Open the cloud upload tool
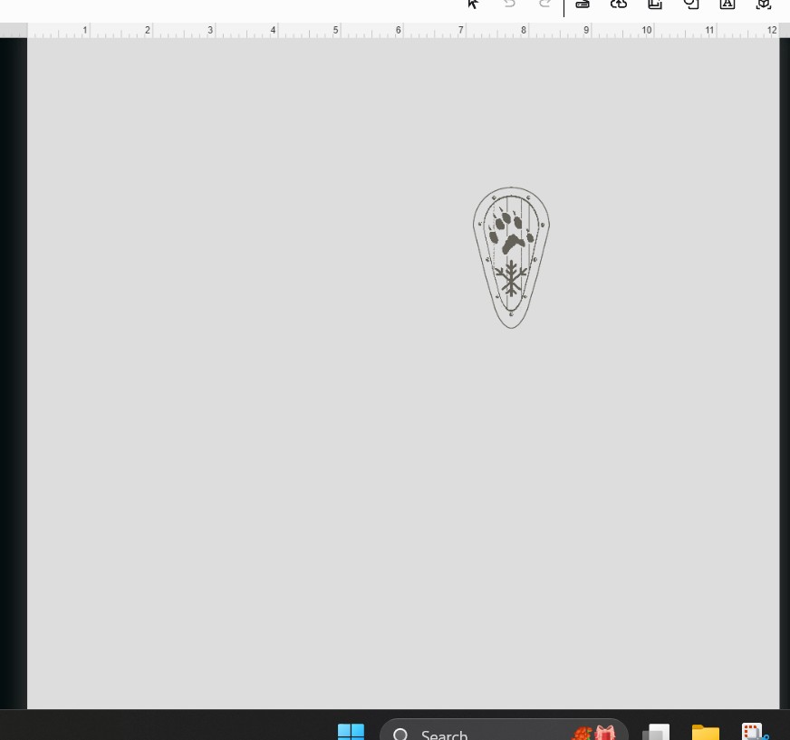Screen dimensions: 790x740 coord(619,5)
